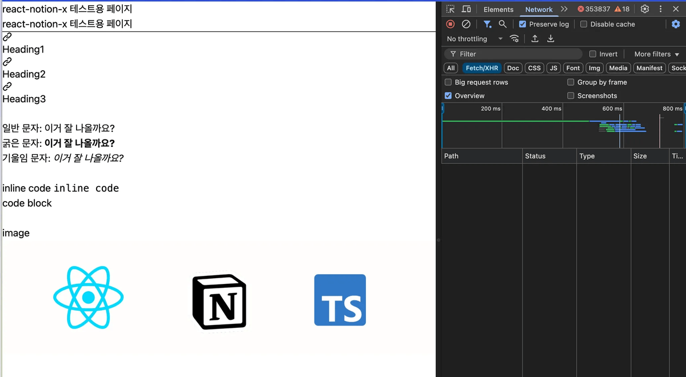Select the Media request type filter
Image resolution: width=686 pixels, height=377 pixels.
point(619,68)
